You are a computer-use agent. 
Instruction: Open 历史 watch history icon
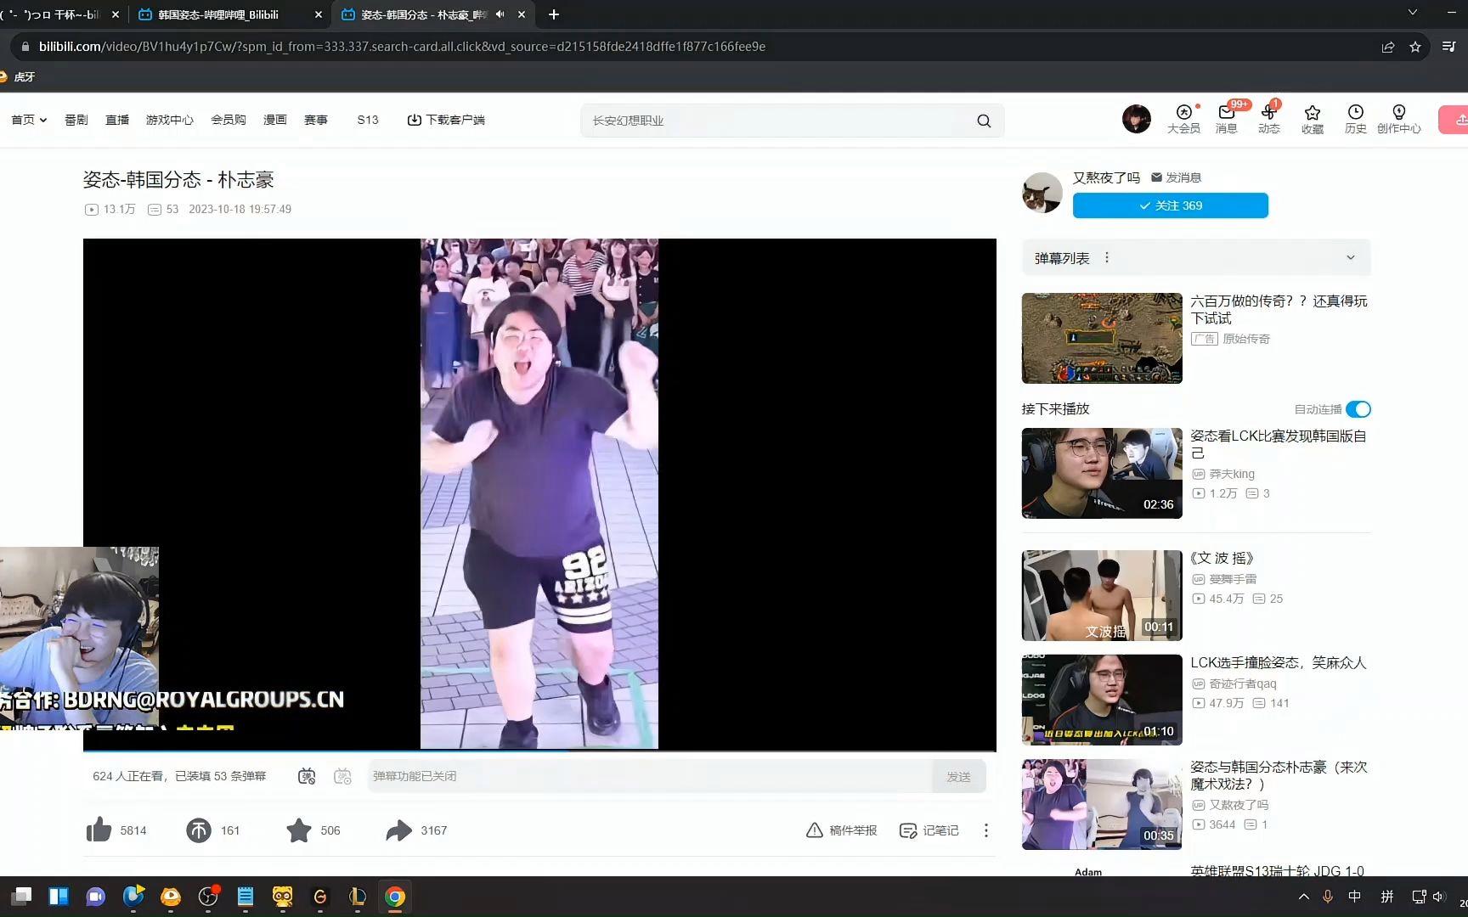point(1355,119)
